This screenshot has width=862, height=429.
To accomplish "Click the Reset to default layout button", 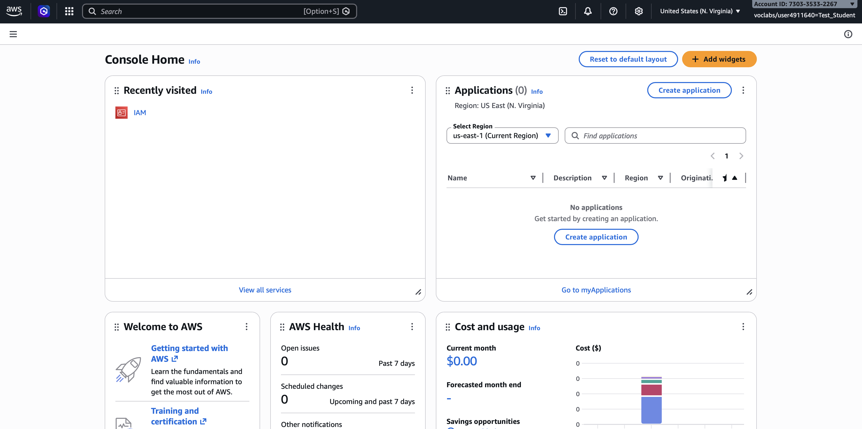I will [628, 59].
